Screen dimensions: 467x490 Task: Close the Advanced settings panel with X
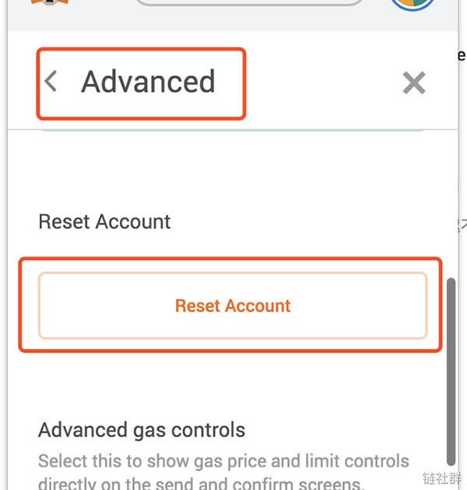coord(413,83)
